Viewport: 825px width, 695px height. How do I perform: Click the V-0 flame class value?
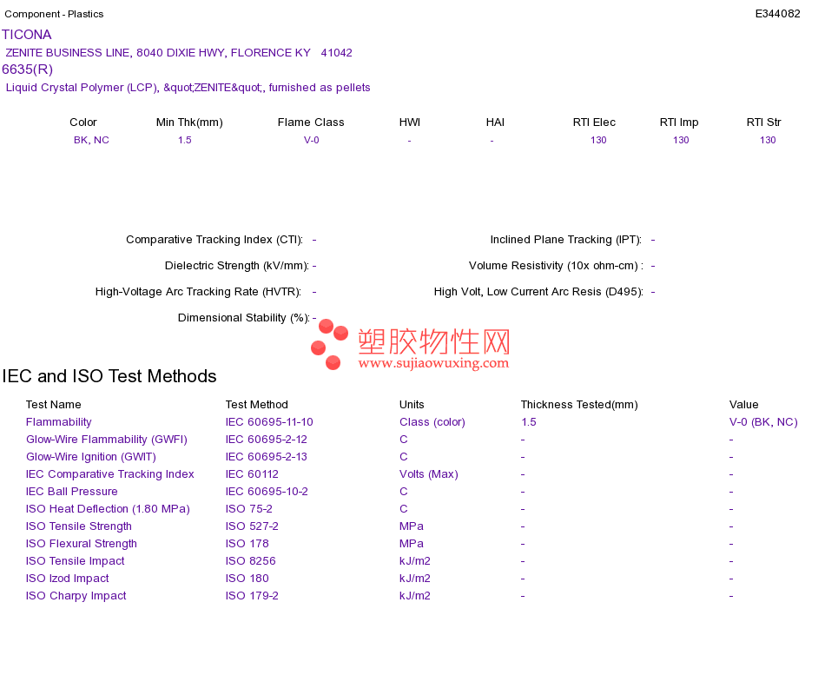tap(312, 140)
